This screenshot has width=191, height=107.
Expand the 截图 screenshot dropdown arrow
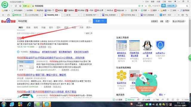click(x=168, y=11)
